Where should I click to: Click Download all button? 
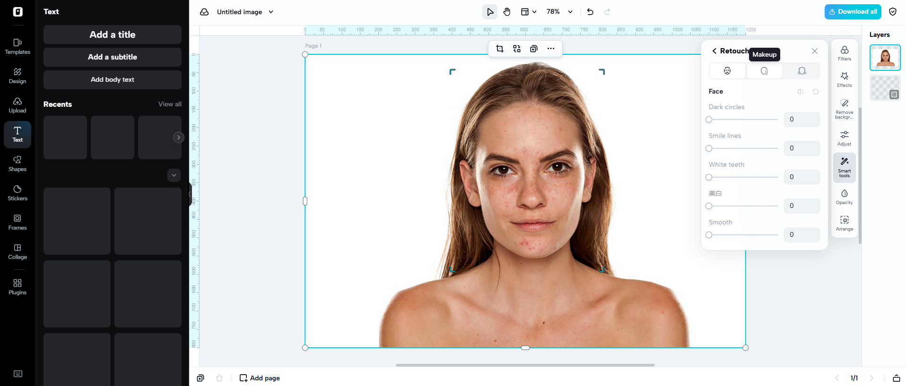pyautogui.click(x=853, y=12)
